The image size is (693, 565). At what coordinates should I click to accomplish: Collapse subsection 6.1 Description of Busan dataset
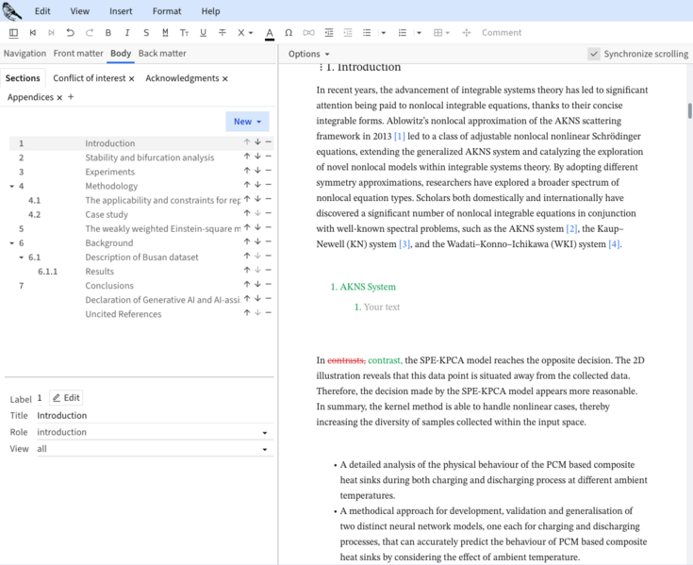coord(21,258)
